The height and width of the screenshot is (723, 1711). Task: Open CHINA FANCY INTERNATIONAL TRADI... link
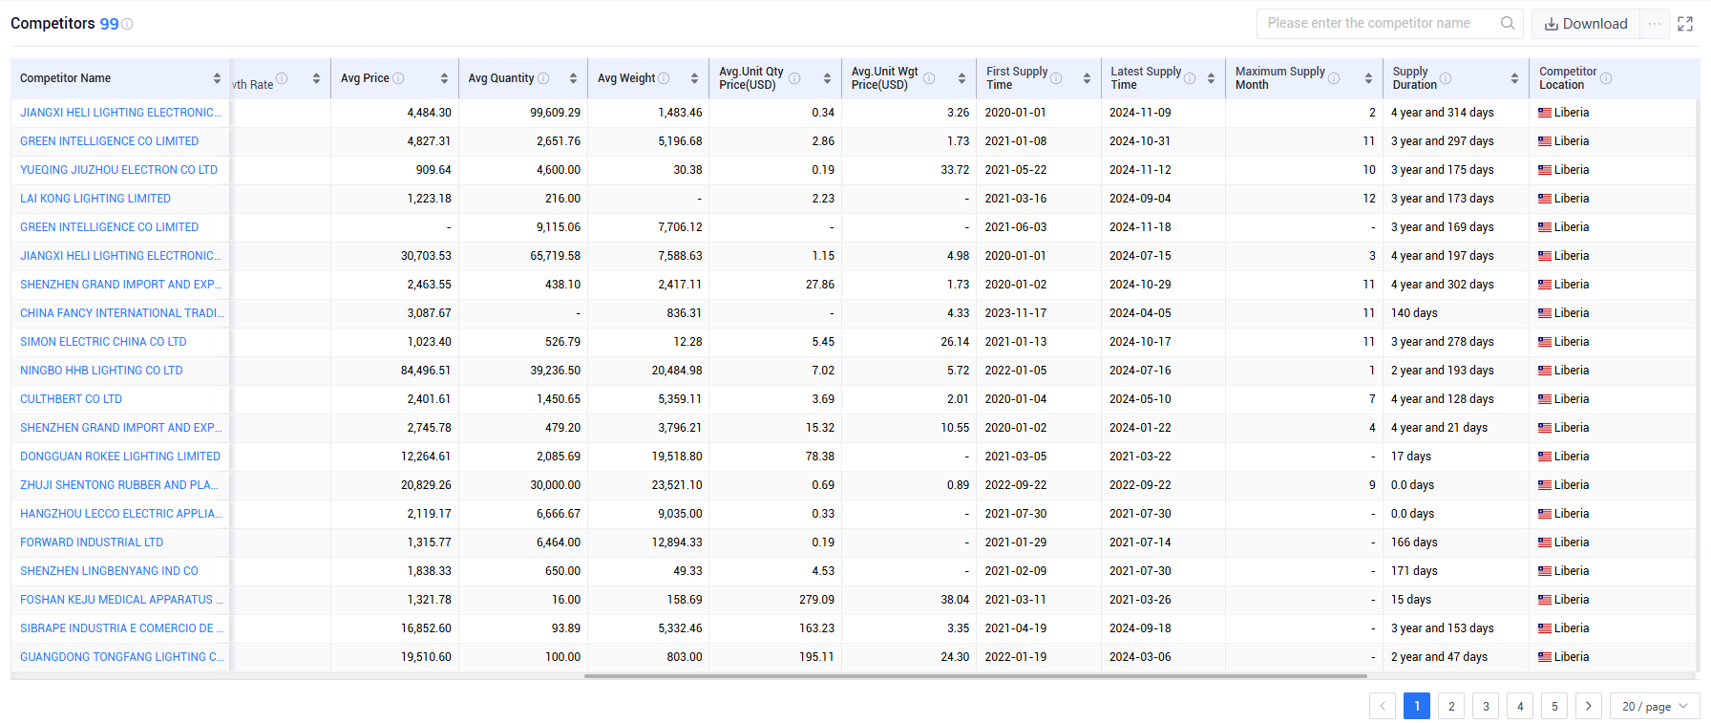122,313
